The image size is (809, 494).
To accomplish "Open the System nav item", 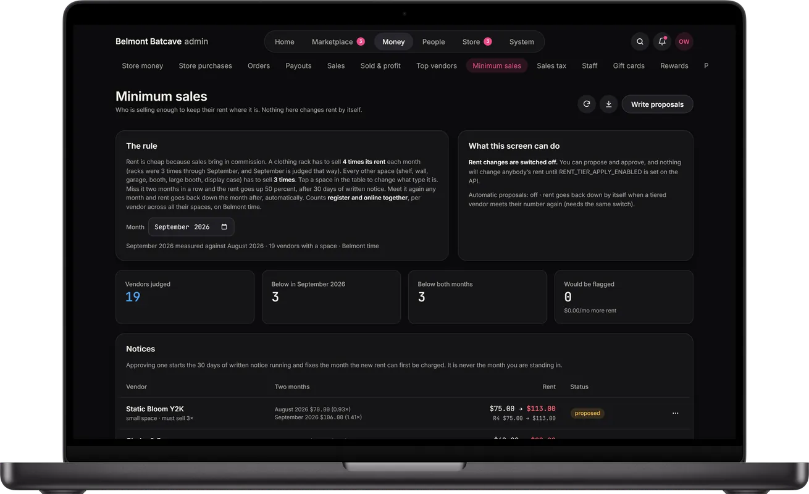I will (x=522, y=42).
